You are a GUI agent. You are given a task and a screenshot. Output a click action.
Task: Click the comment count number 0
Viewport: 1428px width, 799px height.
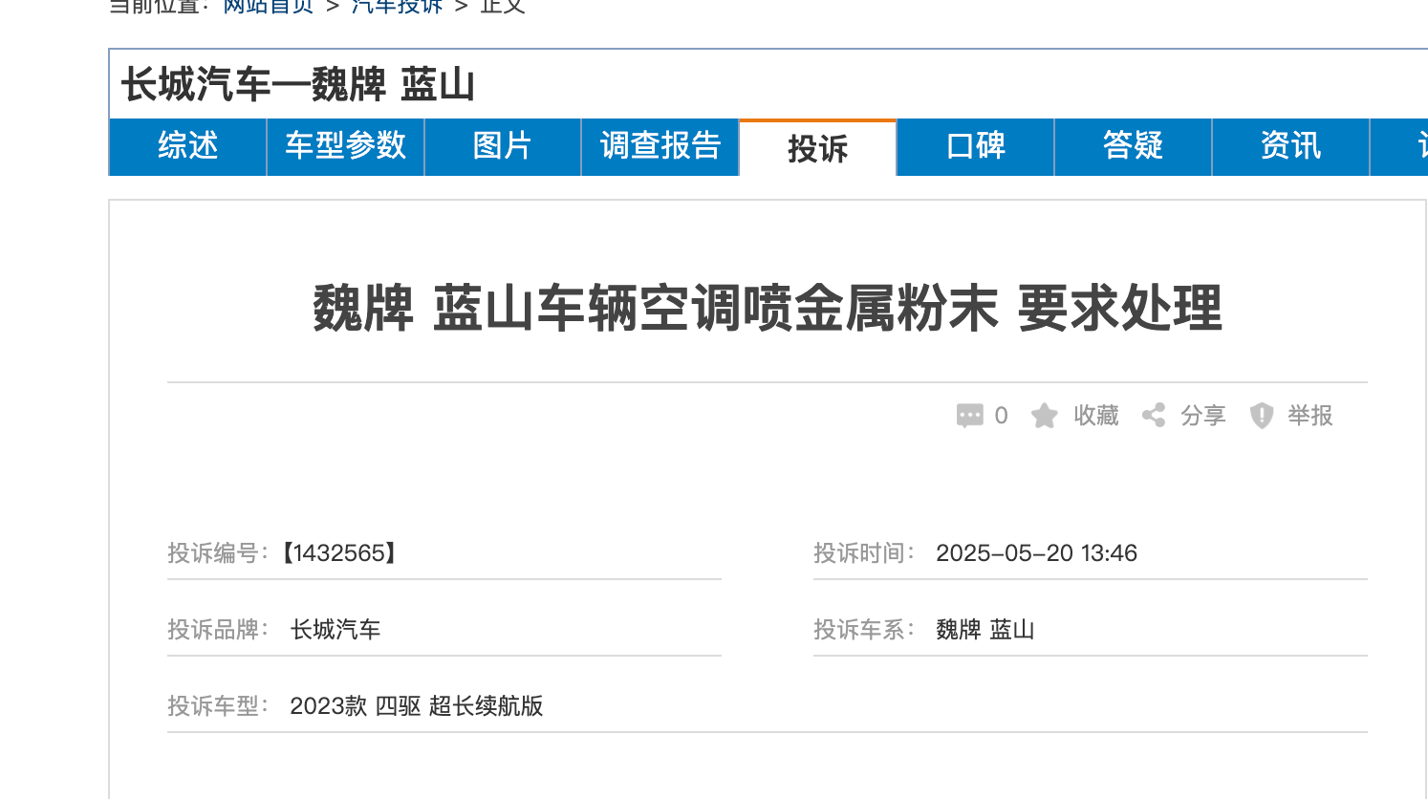pos(1001,416)
